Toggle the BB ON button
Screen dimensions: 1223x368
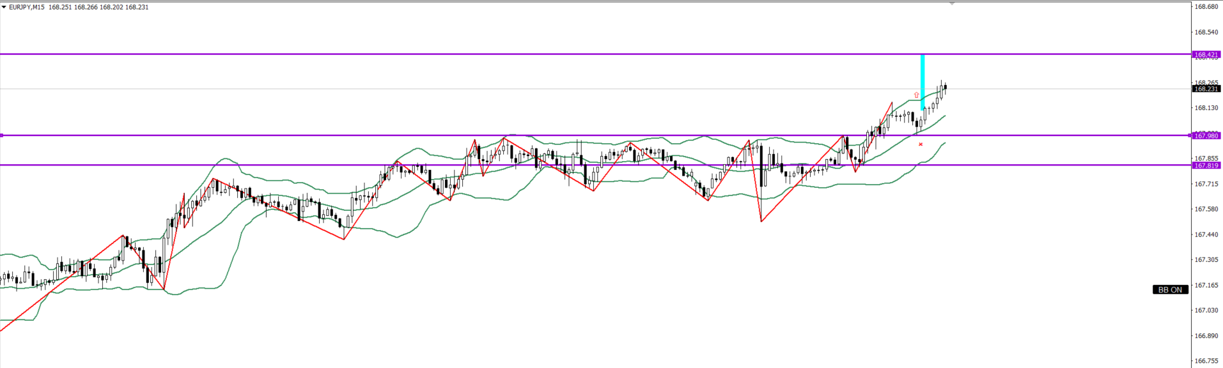pos(1170,289)
